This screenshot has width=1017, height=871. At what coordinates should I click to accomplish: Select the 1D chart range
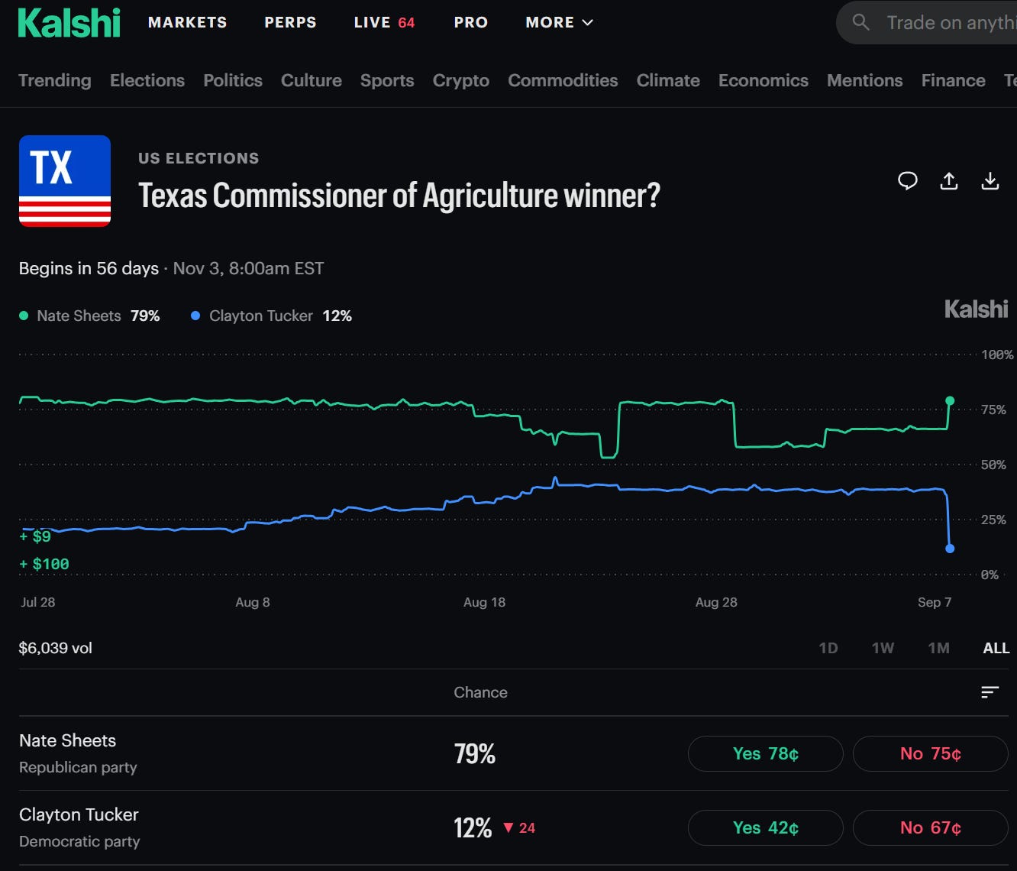click(x=828, y=648)
